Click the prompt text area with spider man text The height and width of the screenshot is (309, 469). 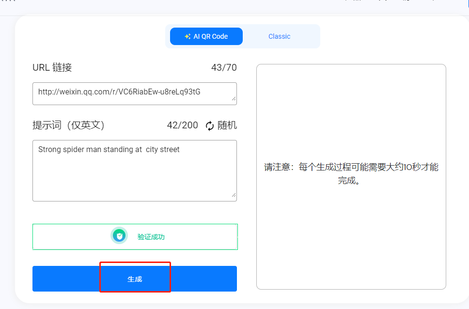coord(135,170)
